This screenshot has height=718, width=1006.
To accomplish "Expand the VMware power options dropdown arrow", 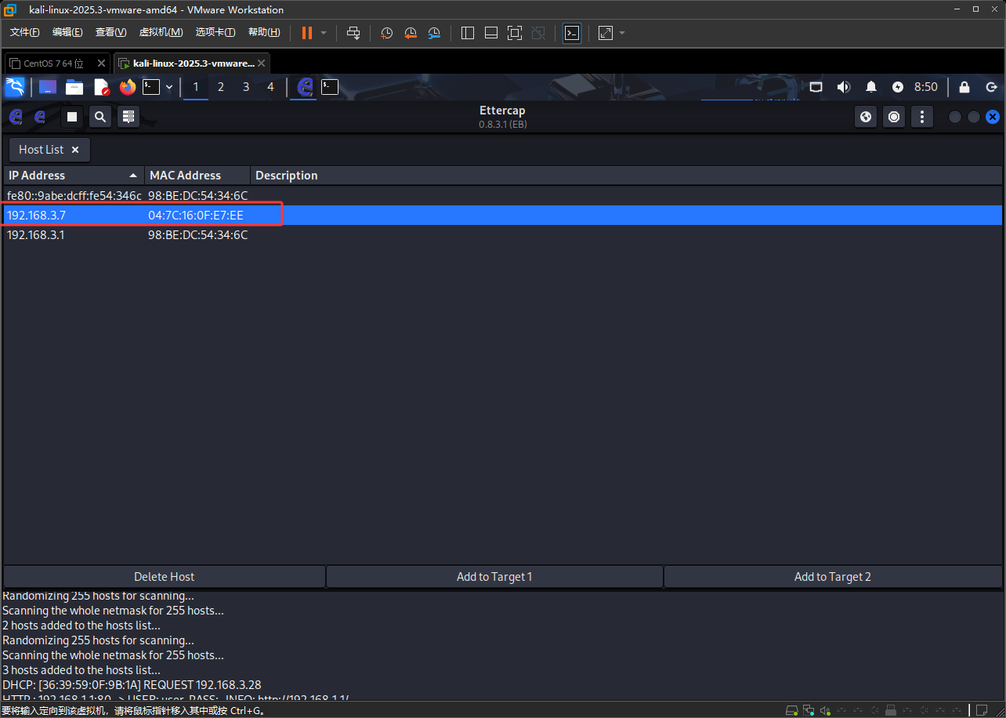I will coord(324,33).
